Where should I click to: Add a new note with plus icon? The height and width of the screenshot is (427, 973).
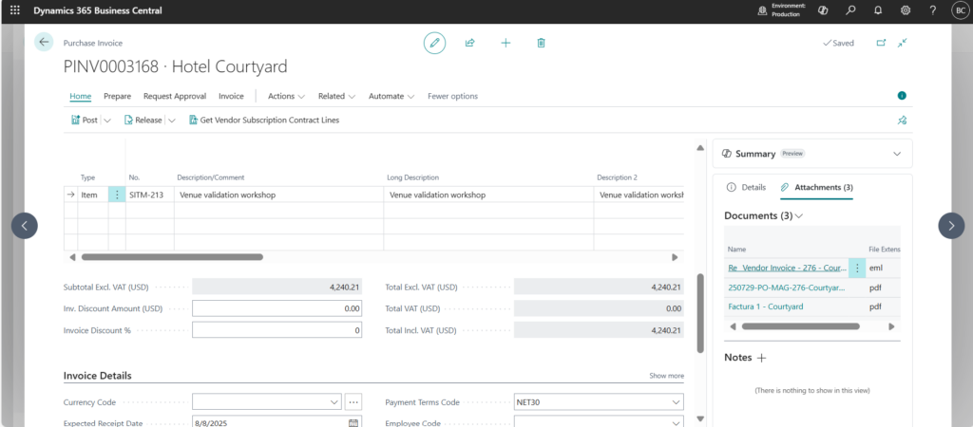(x=762, y=358)
